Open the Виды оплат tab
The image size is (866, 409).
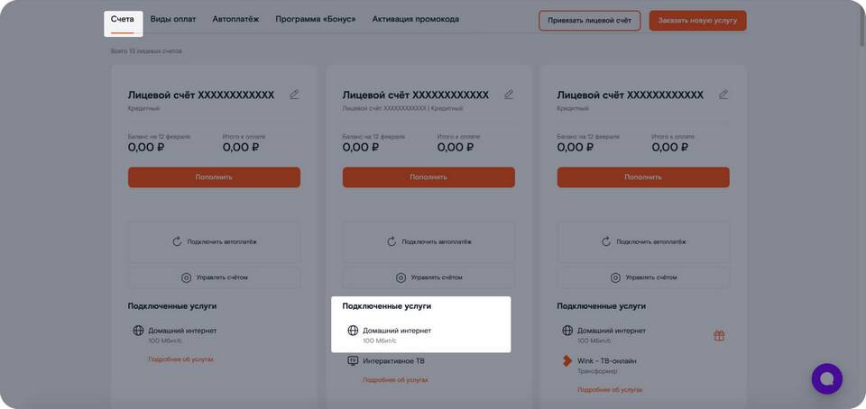(x=172, y=19)
